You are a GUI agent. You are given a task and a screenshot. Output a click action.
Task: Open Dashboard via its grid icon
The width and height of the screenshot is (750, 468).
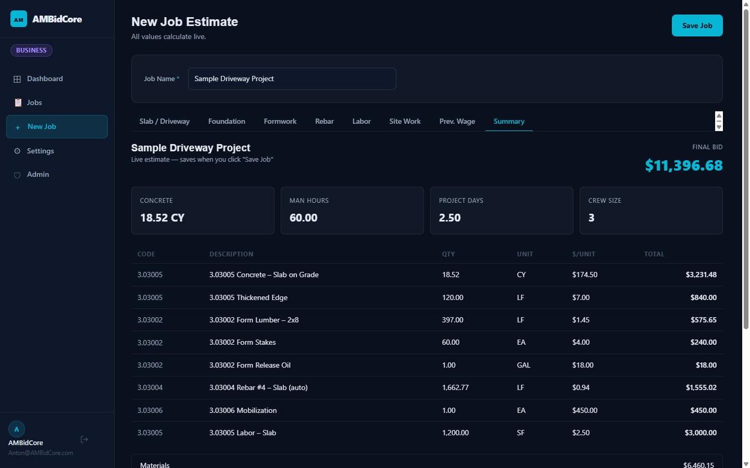click(17, 79)
